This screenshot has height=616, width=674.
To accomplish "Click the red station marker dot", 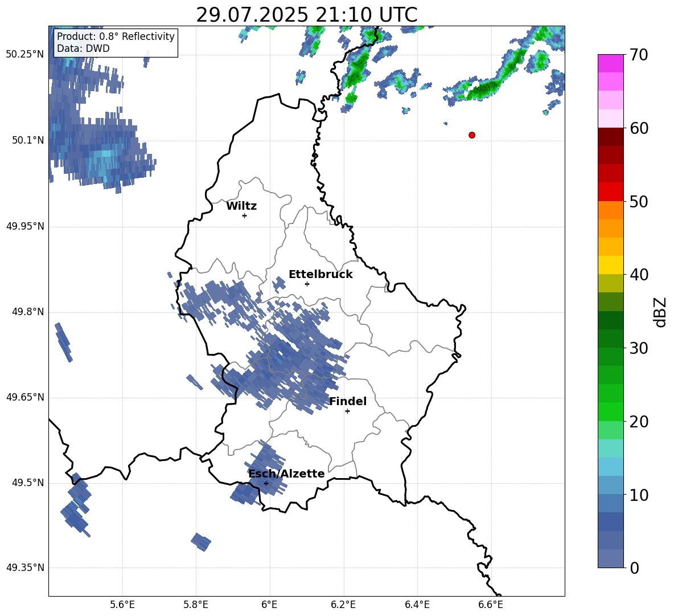I will (x=472, y=135).
